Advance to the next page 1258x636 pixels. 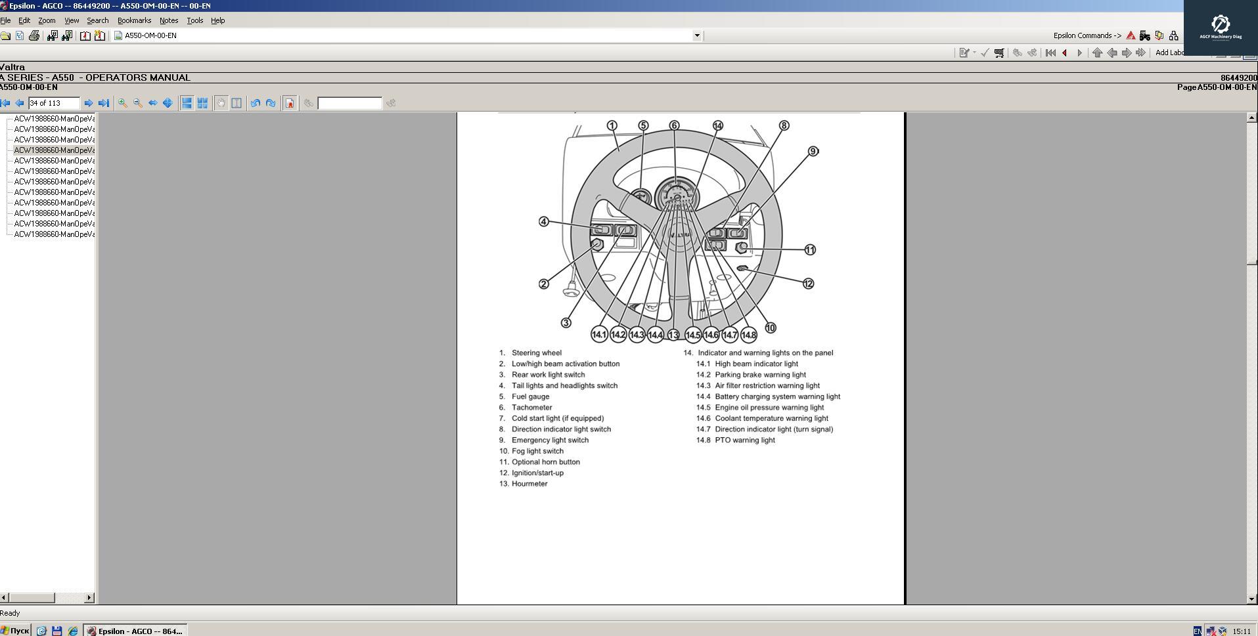(x=89, y=103)
